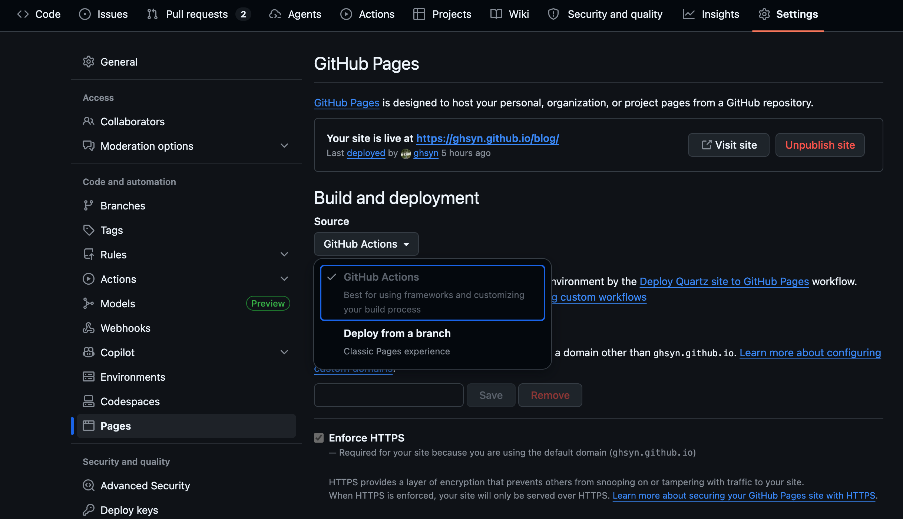Click the Copilot icon in sidebar
903x519 pixels.
pyautogui.click(x=88, y=353)
